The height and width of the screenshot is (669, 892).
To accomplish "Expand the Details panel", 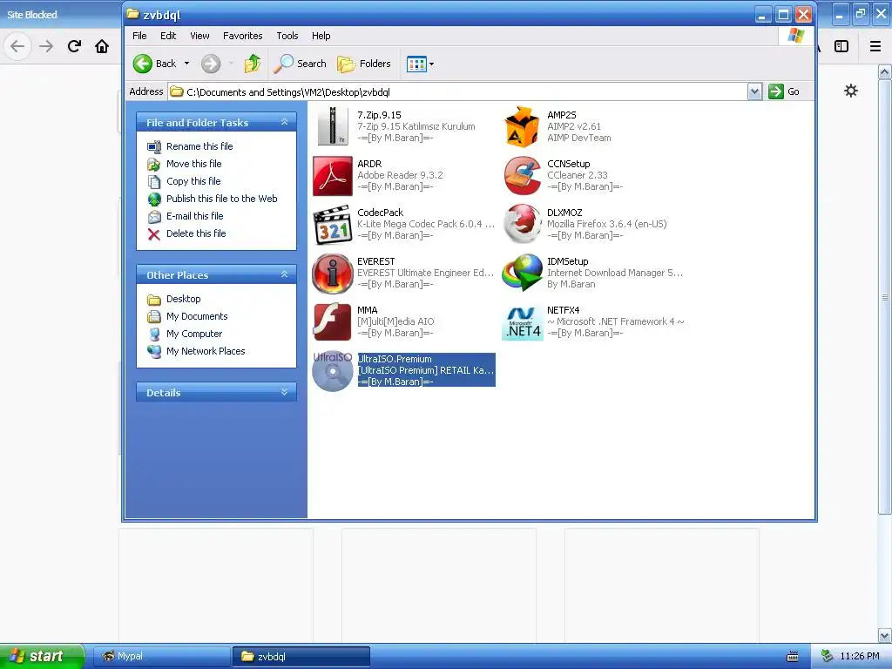I will click(x=285, y=392).
